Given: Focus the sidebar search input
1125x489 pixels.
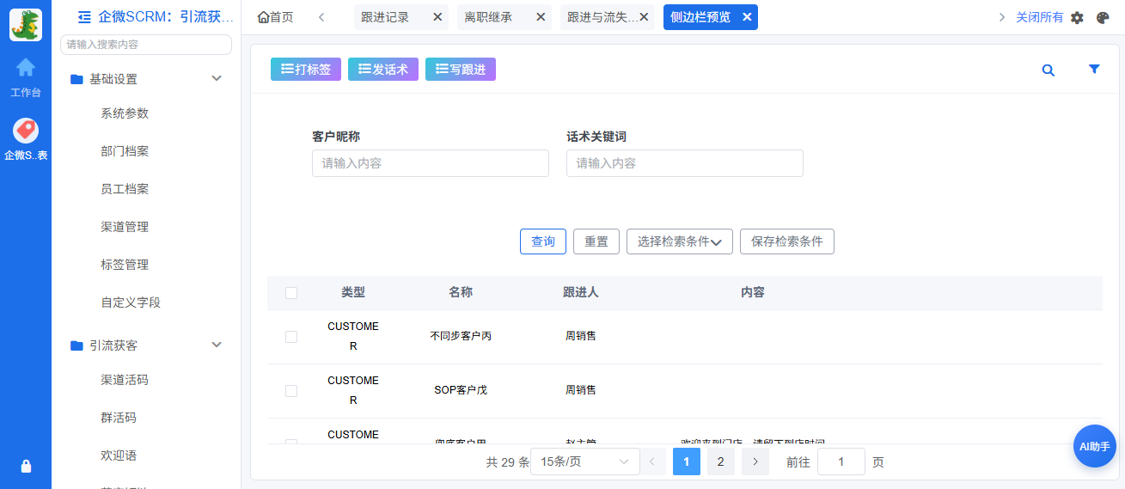Looking at the screenshot, I should [x=146, y=44].
